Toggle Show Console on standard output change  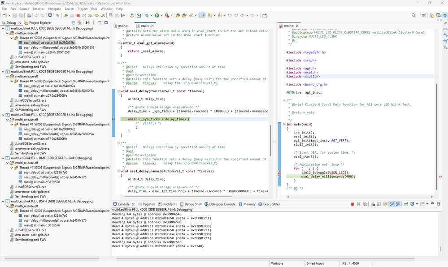(x=391, y=204)
